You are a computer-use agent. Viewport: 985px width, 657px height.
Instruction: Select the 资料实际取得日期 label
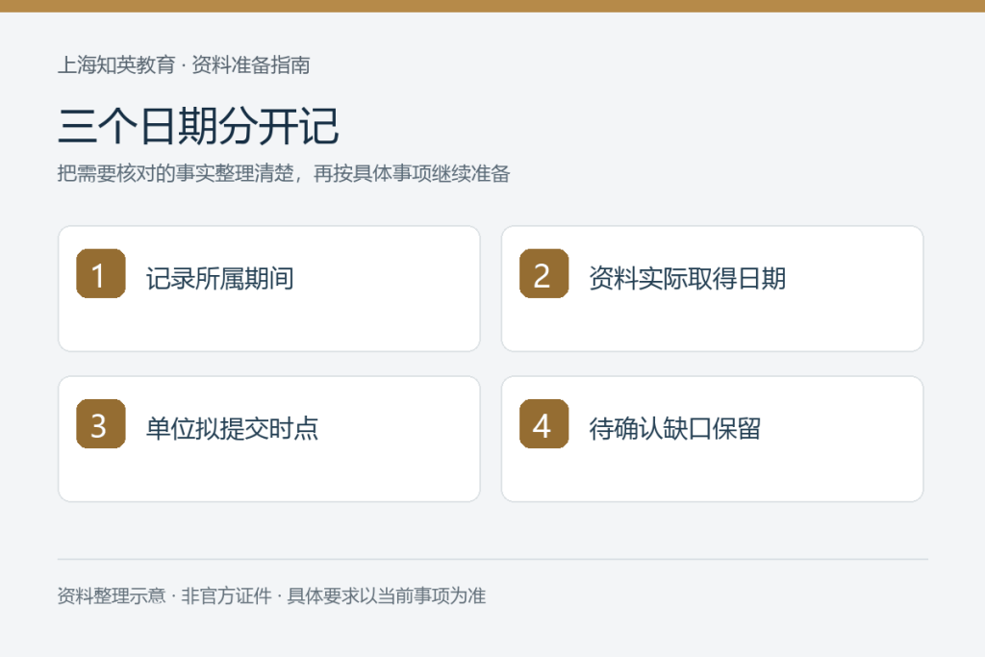pyautogui.click(x=687, y=278)
